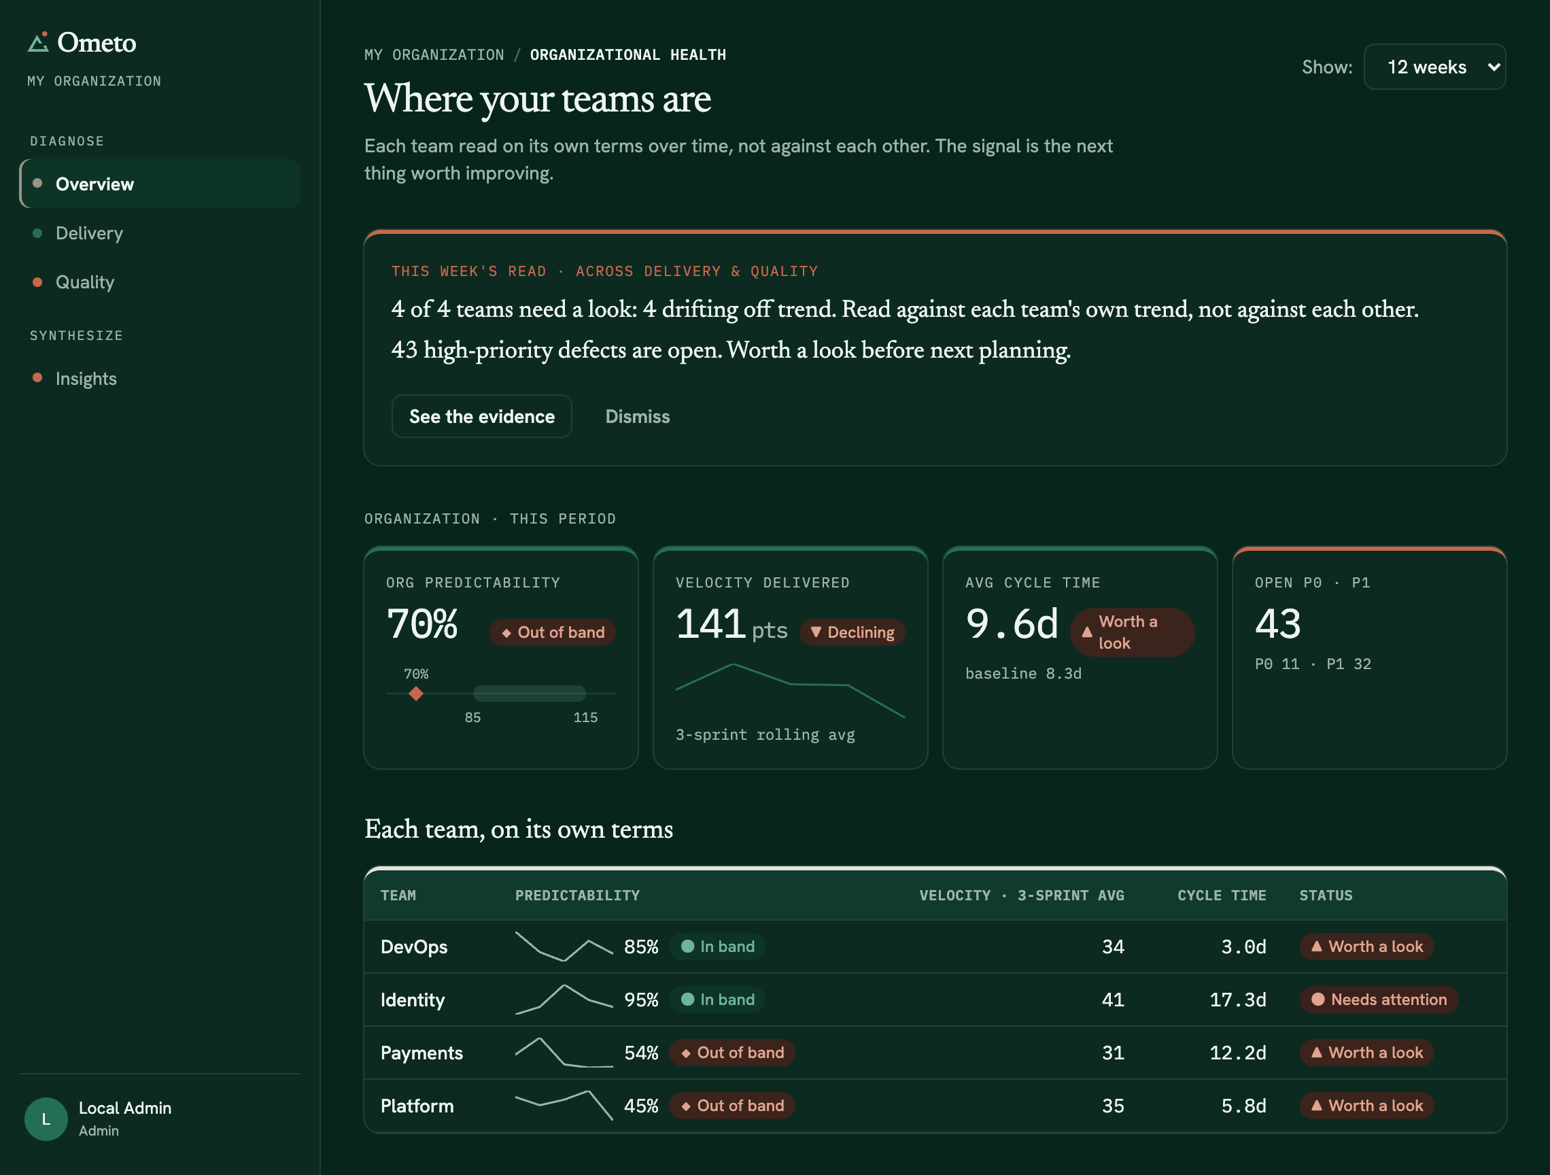Screen dimensions: 1550x1175
Task: Click Payments Worth a look status
Action: point(1366,1053)
